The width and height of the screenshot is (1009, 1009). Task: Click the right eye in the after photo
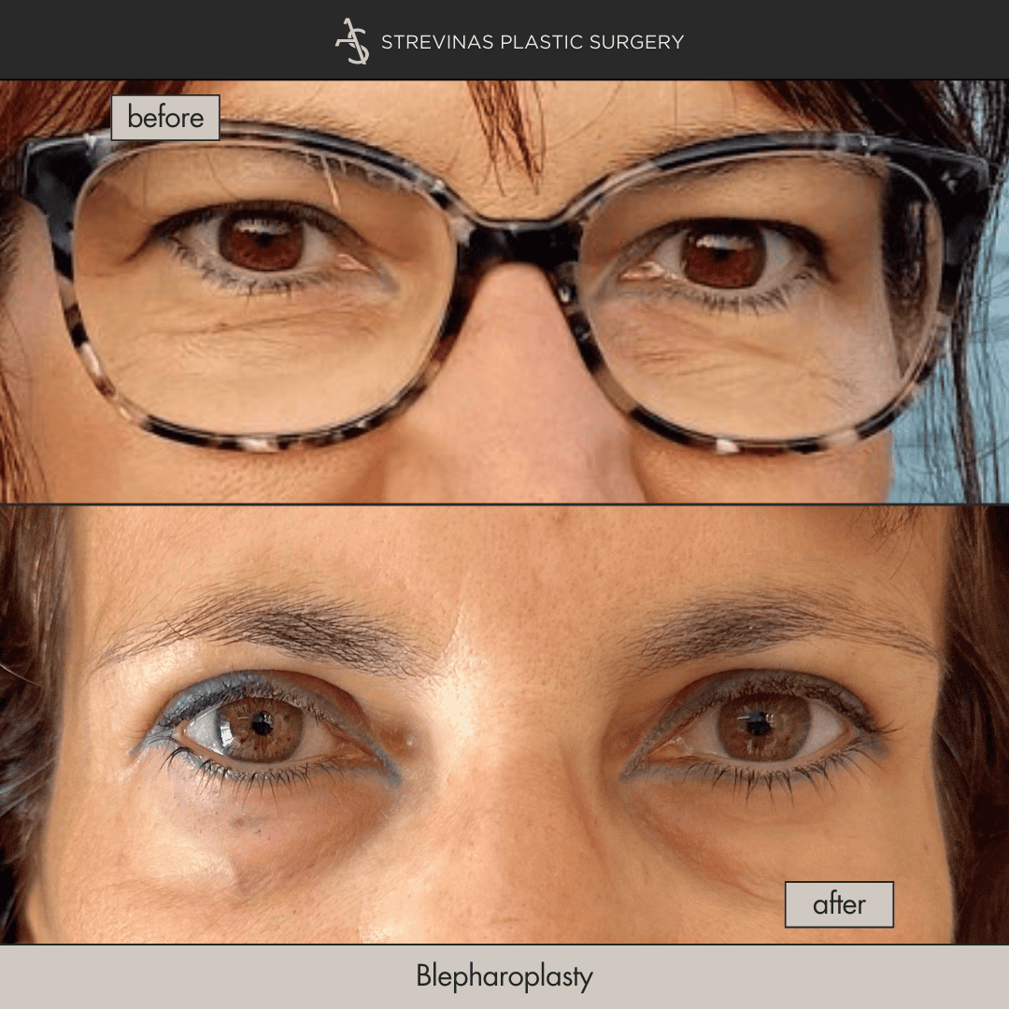pos(752,726)
